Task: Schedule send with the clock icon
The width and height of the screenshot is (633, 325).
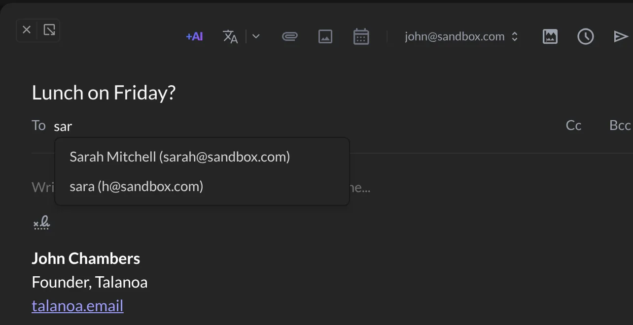Action: coord(586,36)
